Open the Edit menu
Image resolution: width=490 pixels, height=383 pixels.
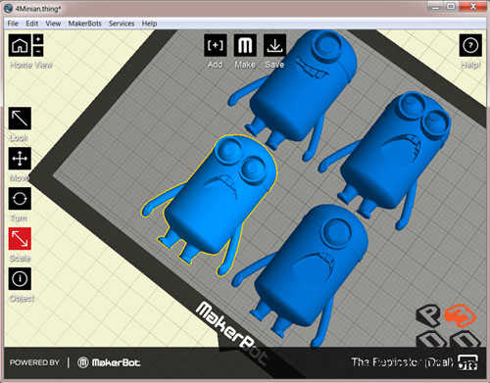pos(32,24)
